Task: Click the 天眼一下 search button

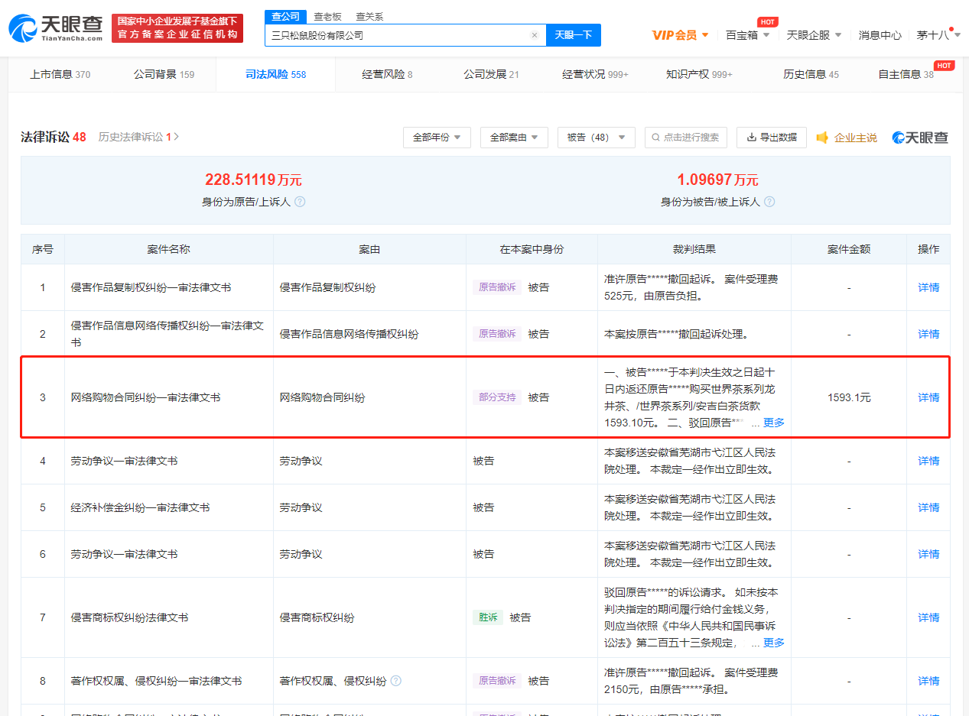Action: [574, 35]
